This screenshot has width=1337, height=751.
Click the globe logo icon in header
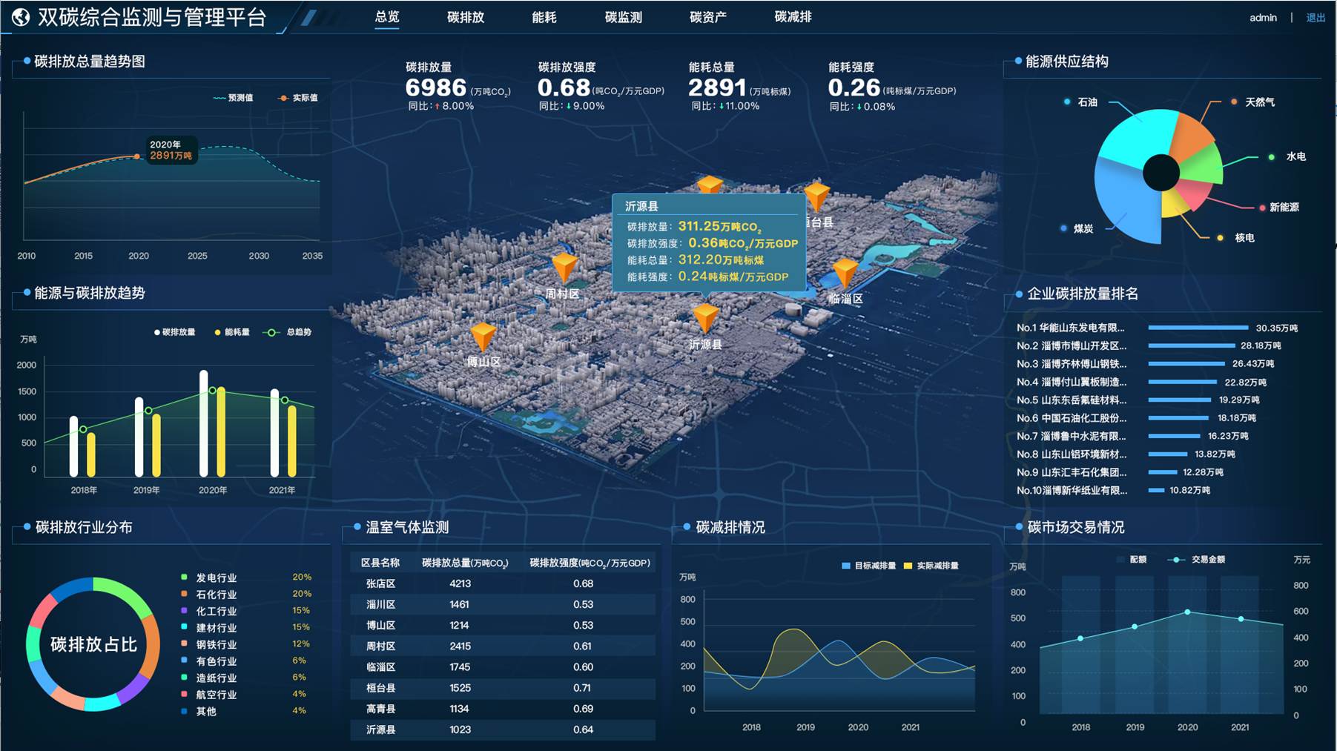pos(21,17)
